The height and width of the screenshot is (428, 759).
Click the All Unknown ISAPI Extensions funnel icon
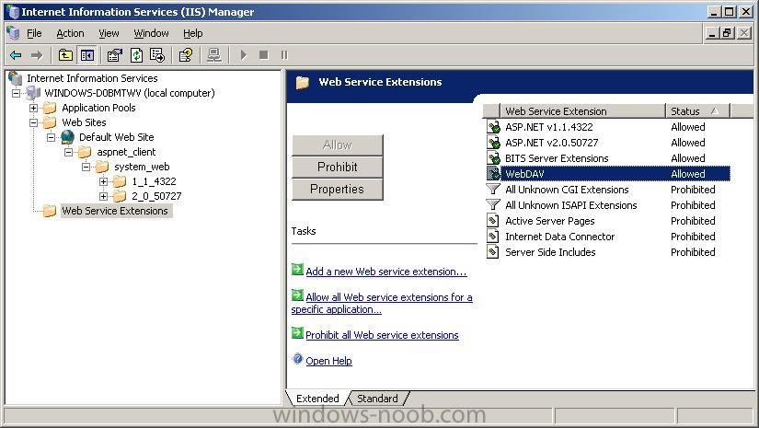493,205
